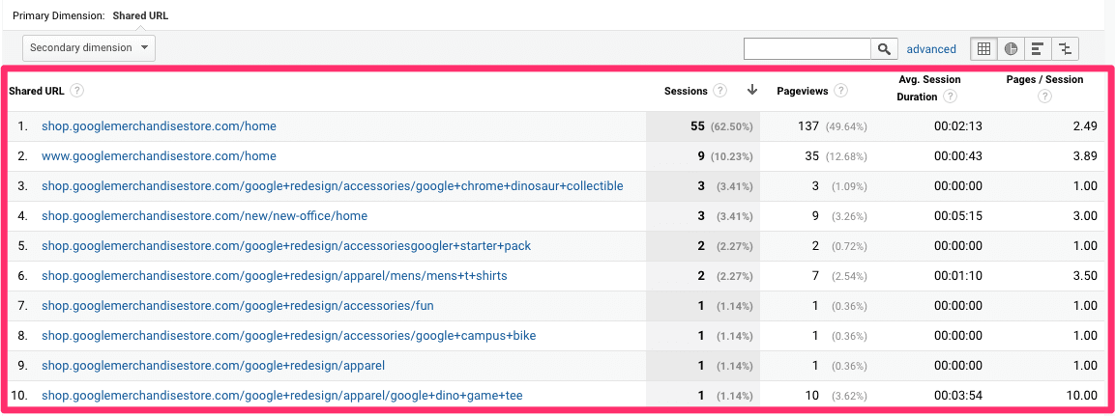Open shop.googlemerchandisestore.com/home link
The width and height of the screenshot is (1115, 416).
[159, 126]
